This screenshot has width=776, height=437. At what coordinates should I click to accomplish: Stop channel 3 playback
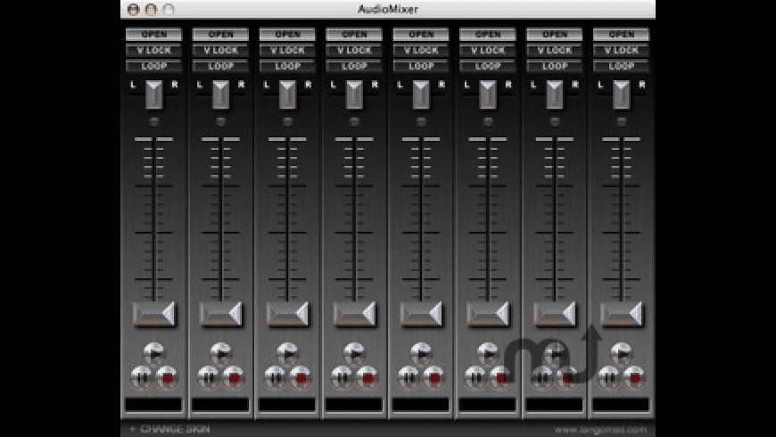click(x=301, y=377)
